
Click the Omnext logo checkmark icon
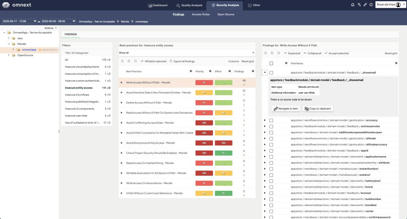[6, 5]
